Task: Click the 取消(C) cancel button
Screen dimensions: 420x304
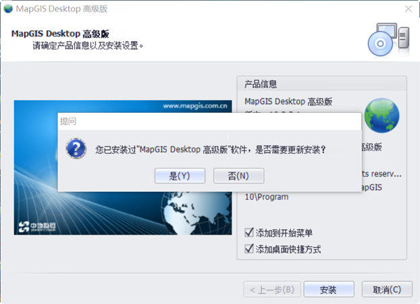Action: tap(387, 289)
